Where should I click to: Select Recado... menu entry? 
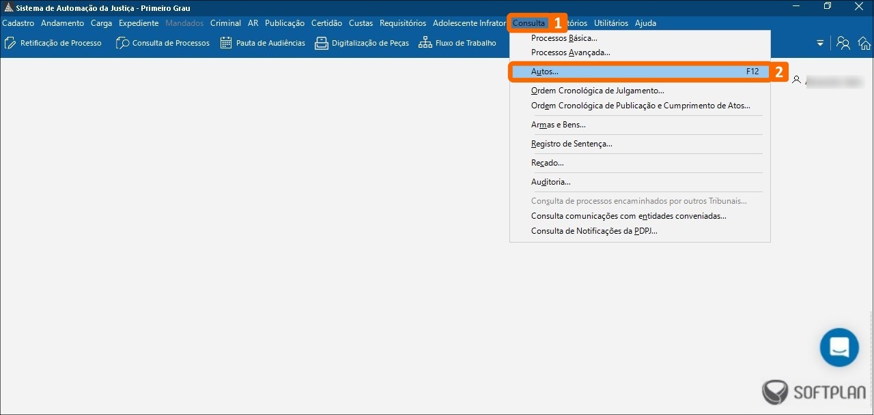coord(640,163)
